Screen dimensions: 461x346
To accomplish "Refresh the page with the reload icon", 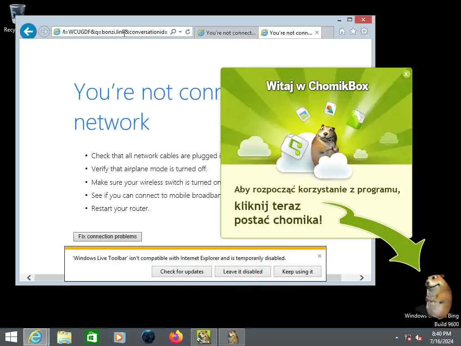I will click(188, 32).
